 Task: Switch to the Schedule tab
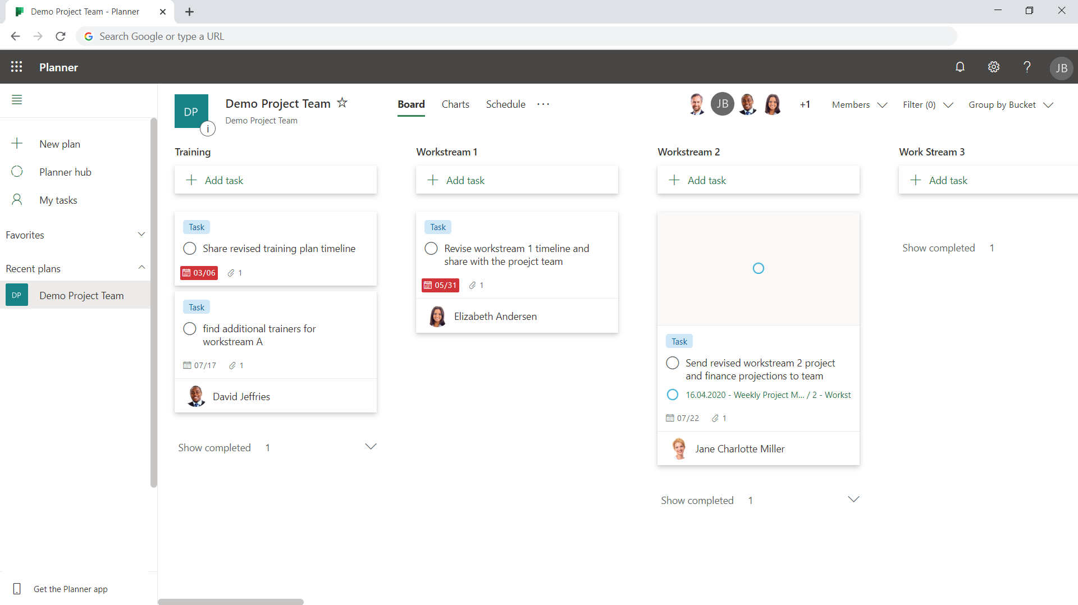pos(505,104)
